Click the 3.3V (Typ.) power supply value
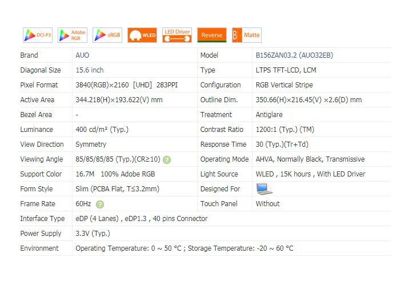 tap(93, 234)
